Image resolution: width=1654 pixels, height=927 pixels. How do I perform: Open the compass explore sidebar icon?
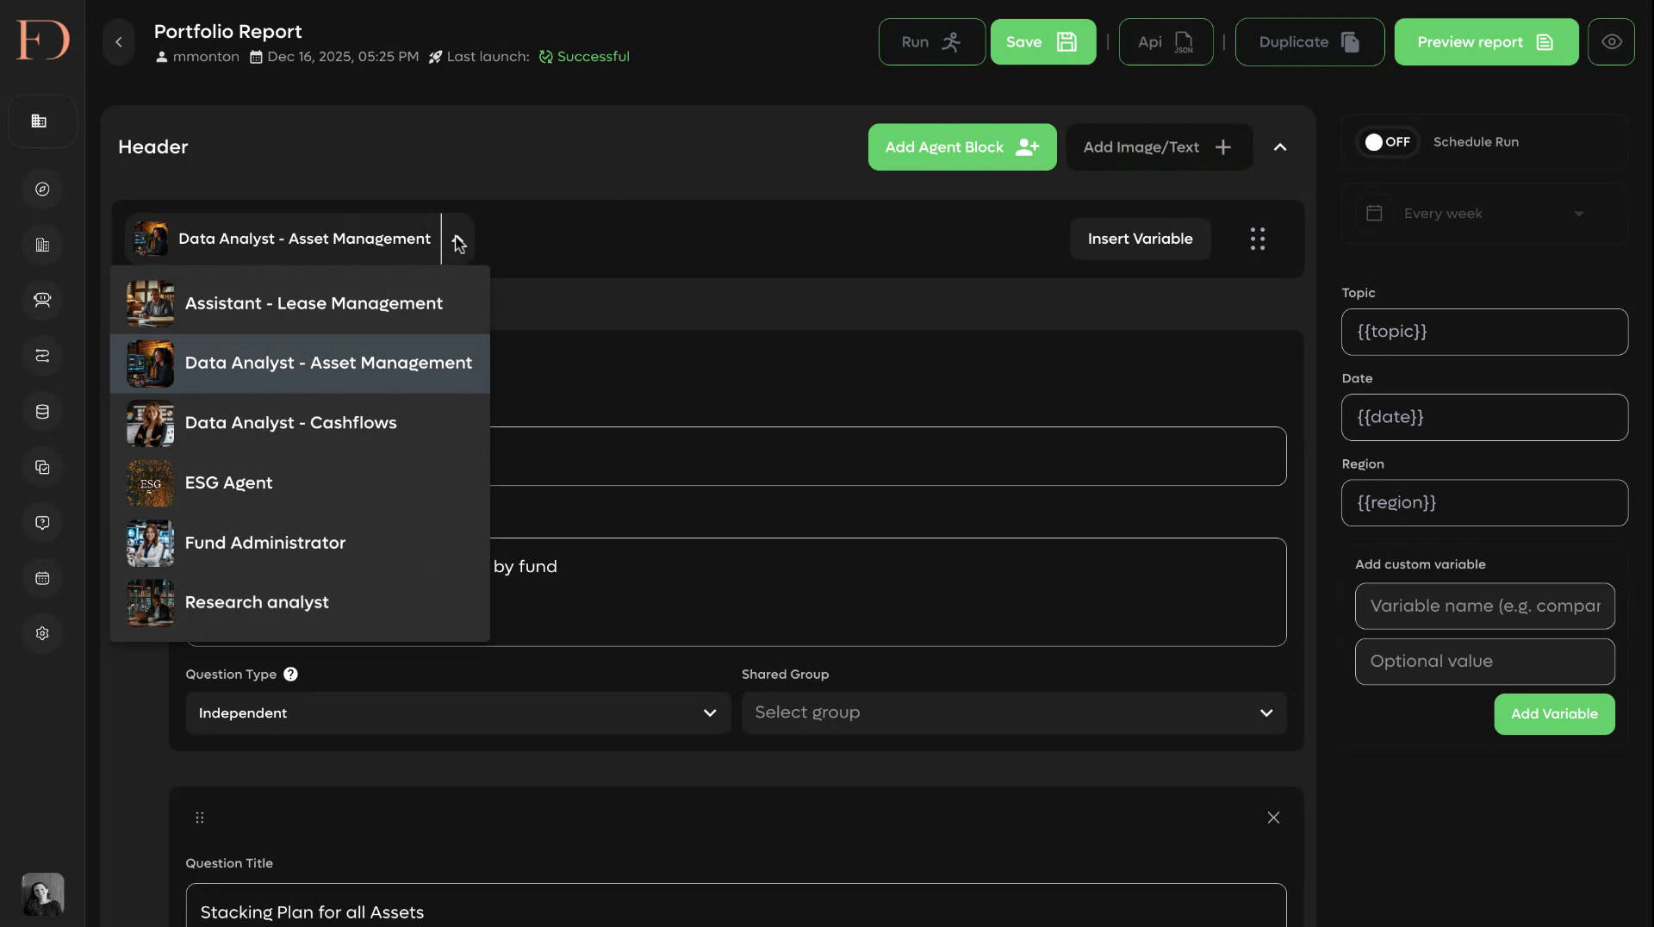(x=42, y=190)
